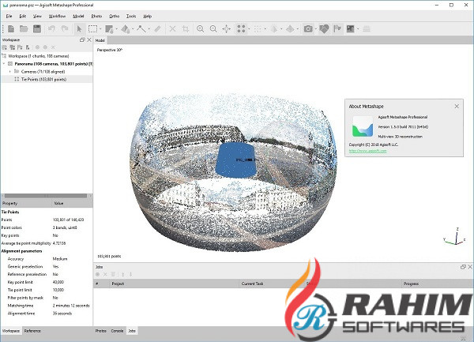Zoom out of the model view

coord(213,29)
